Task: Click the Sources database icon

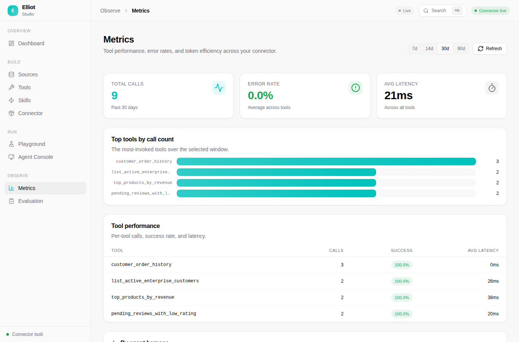Action: [x=11, y=74]
